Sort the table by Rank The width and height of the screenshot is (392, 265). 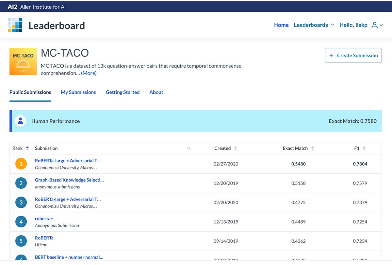click(27, 148)
